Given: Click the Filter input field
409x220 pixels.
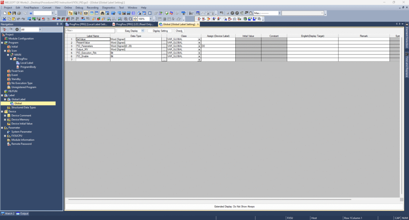Looking at the screenshot, I should click(x=90, y=31).
